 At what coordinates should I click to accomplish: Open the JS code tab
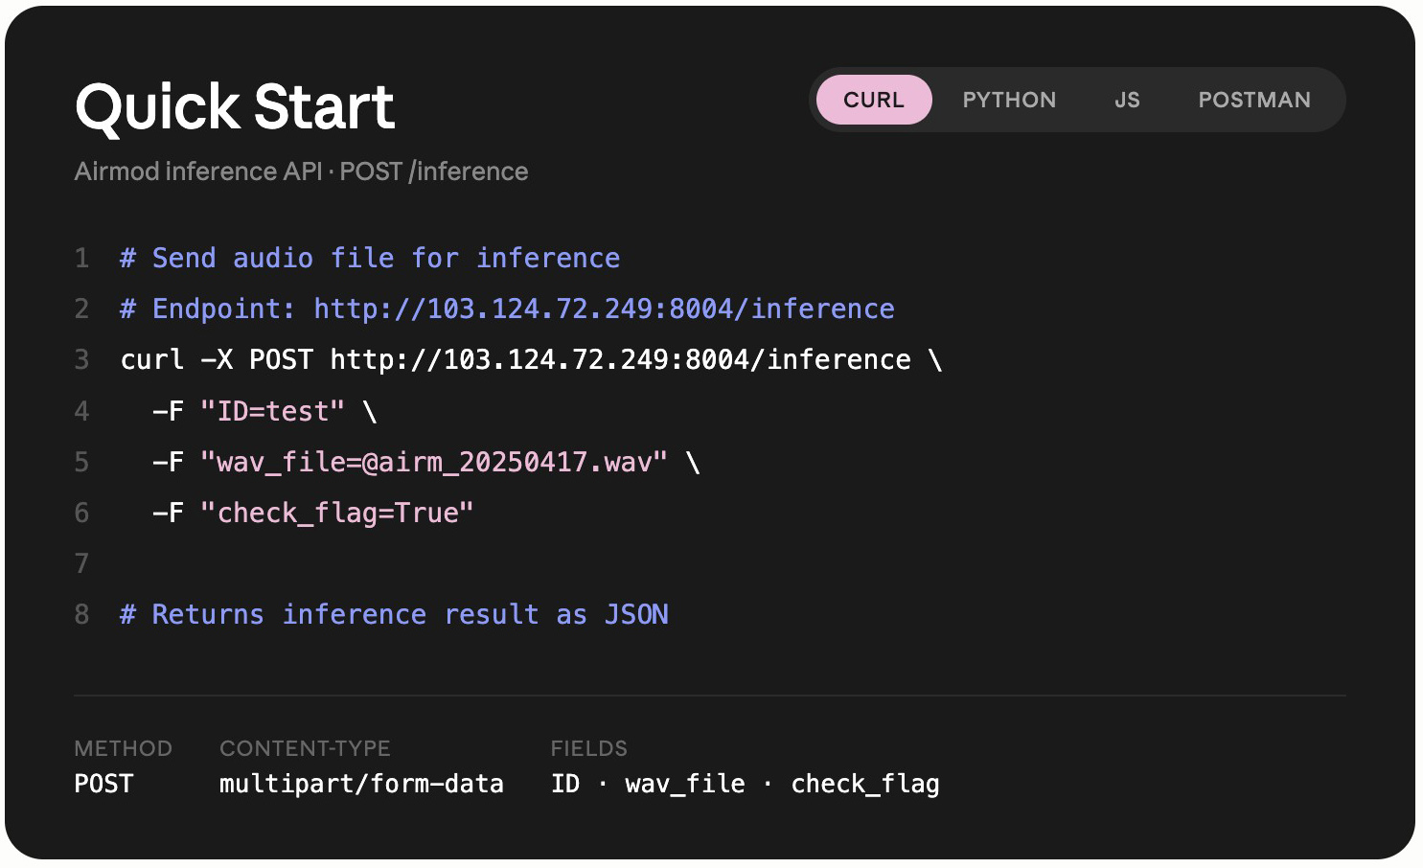pos(1127,100)
